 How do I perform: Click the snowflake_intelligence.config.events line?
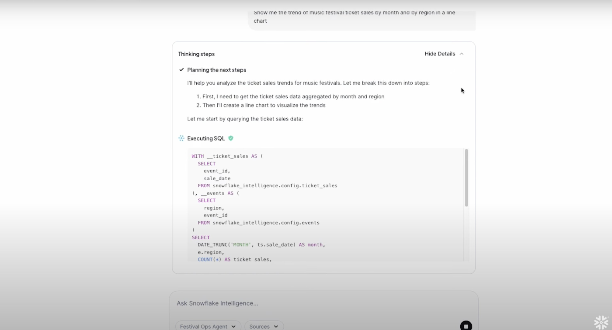(258, 223)
